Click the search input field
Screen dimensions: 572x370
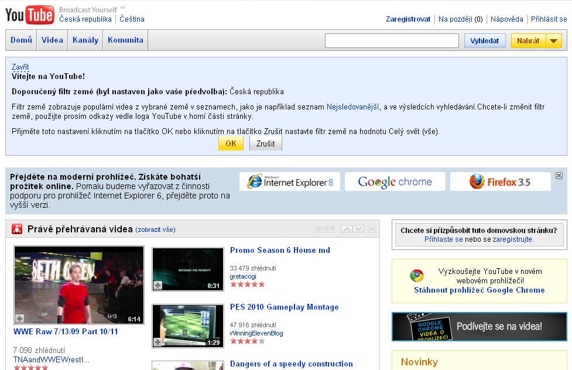coord(392,41)
